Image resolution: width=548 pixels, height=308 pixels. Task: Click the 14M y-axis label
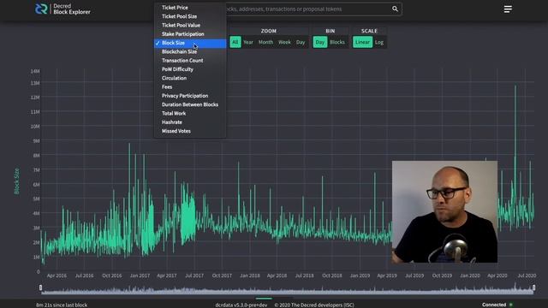point(35,71)
